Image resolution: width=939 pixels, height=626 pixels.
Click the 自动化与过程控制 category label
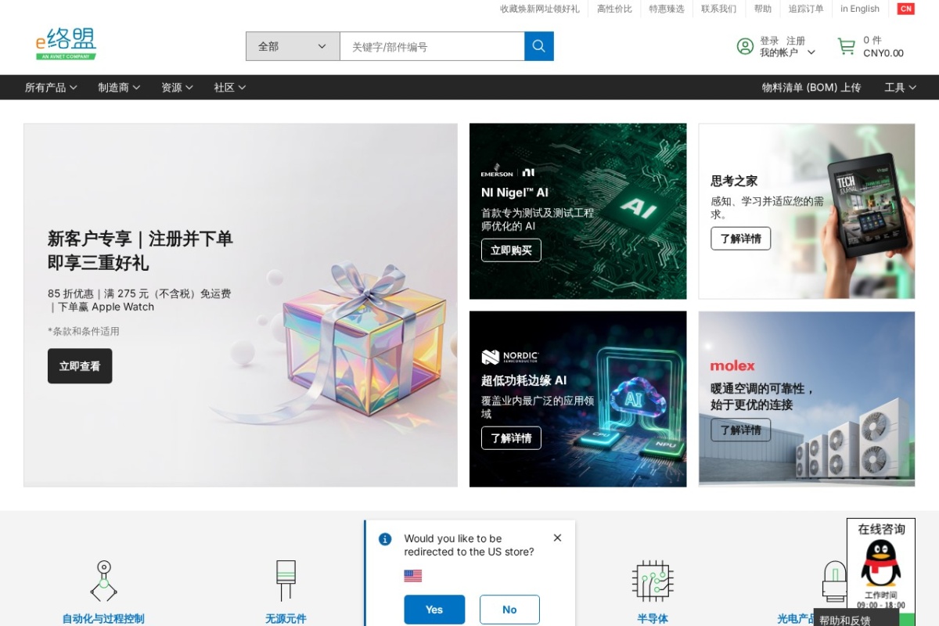(103, 618)
